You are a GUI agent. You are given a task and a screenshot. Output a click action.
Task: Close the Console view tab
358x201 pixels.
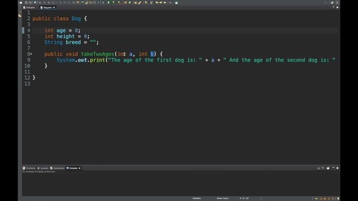pos(79,168)
